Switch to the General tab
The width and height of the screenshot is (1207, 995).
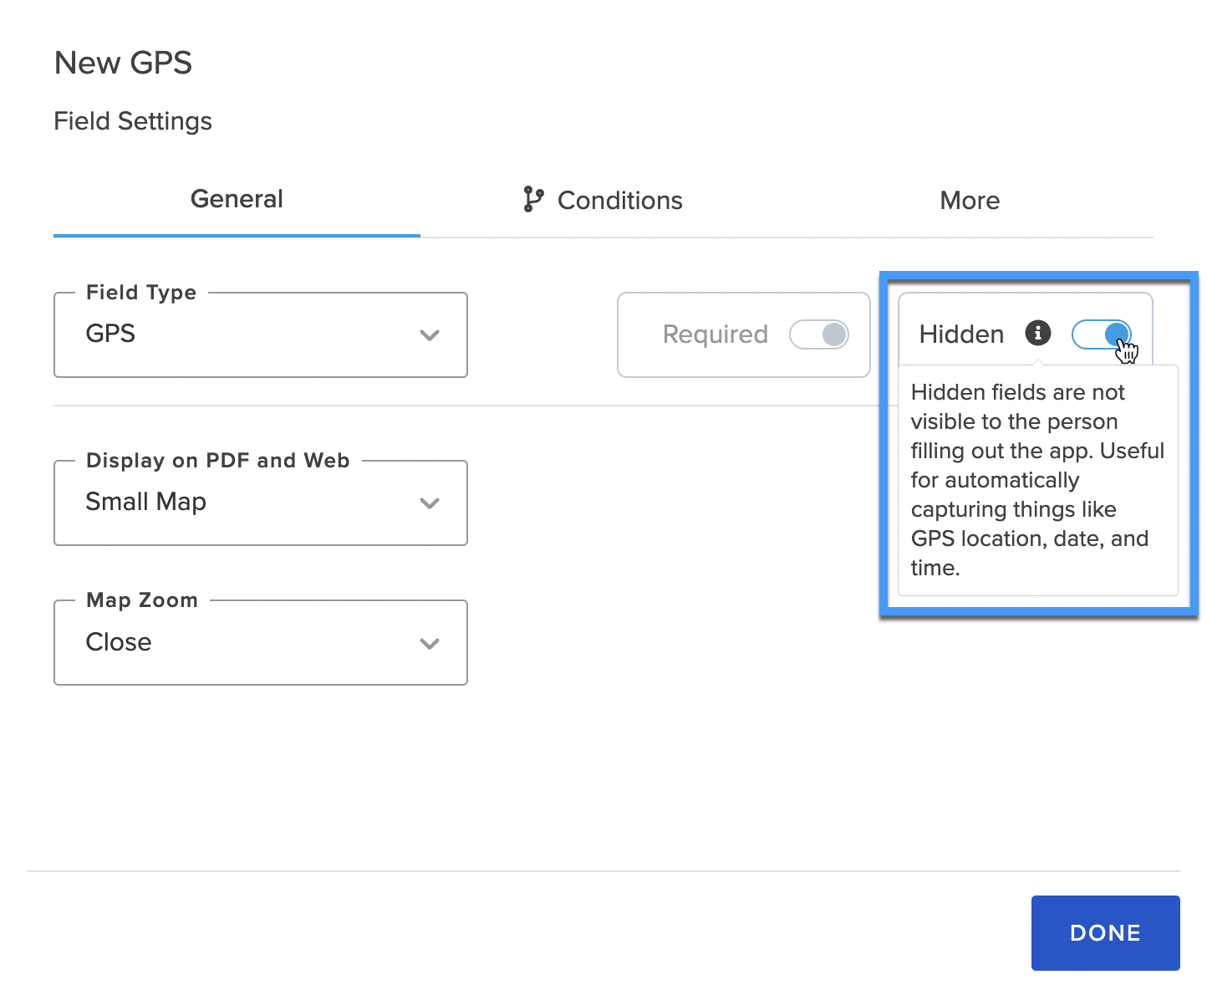coord(237,199)
